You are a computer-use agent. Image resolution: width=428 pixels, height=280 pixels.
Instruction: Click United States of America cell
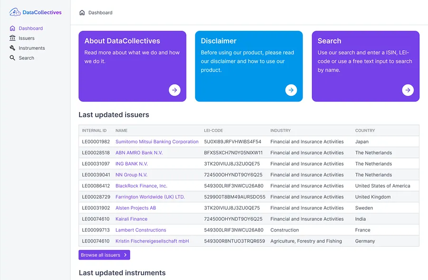click(382, 186)
